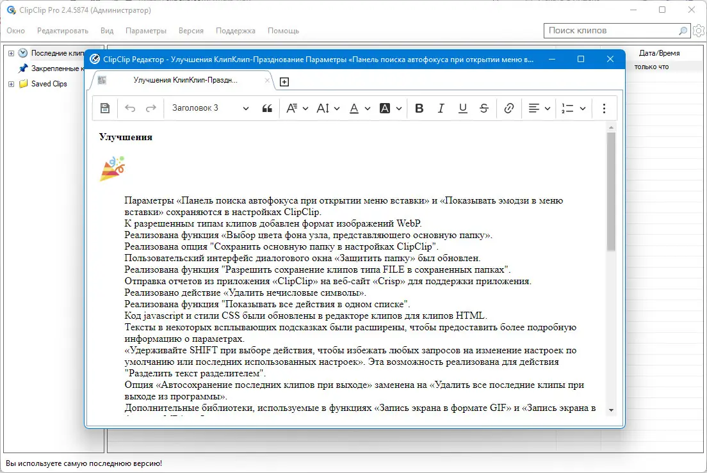Click the editor title bar logo icon
This screenshot has width=707, height=473.
95,59
